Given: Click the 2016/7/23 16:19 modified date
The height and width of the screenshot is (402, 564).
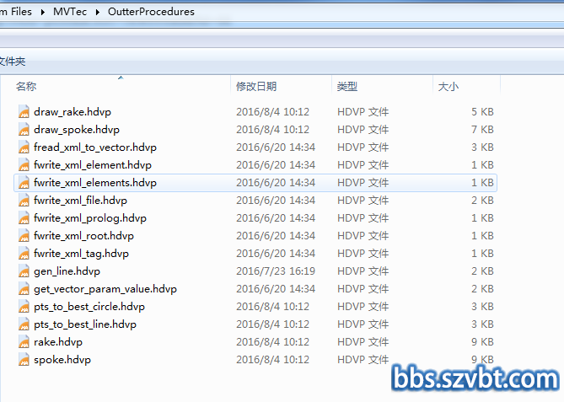Looking at the screenshot, I should click(276, 271).
